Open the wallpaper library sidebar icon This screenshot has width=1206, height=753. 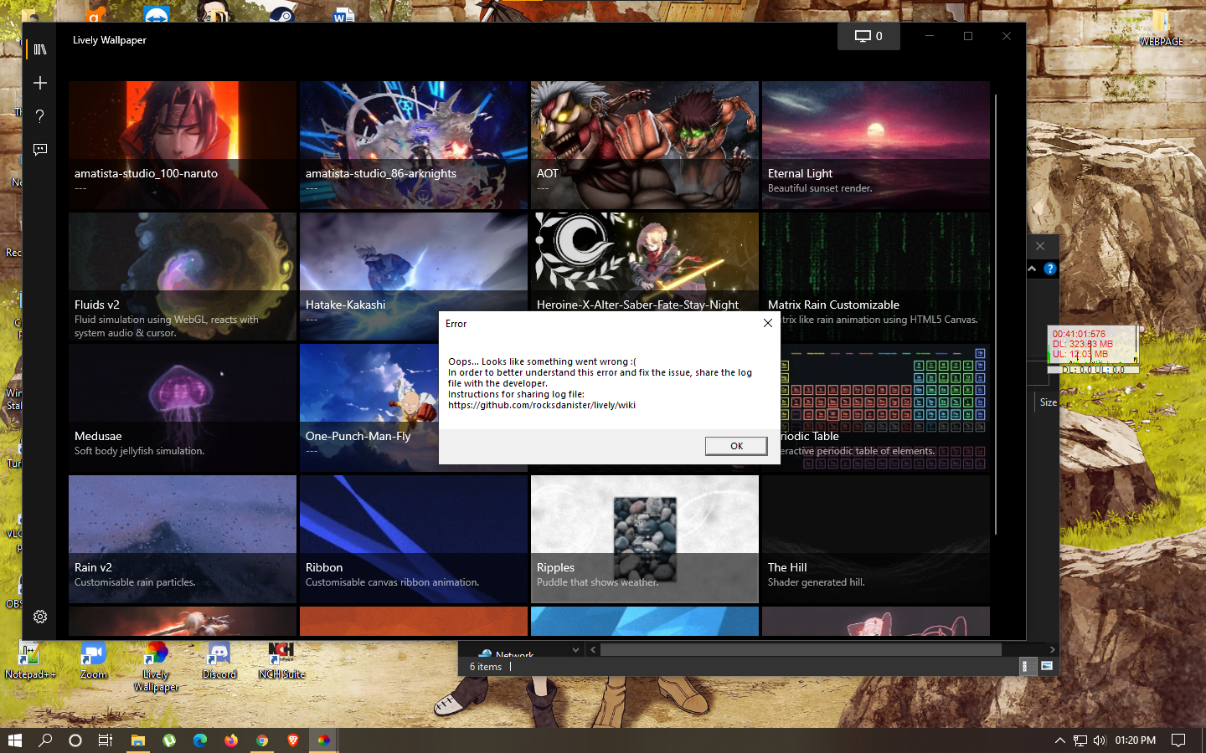tap(39, 49)
